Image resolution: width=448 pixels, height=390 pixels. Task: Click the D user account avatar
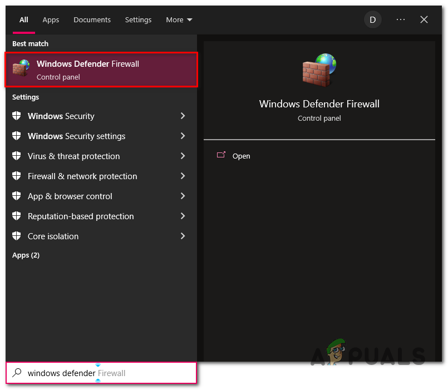pos(372,19)
